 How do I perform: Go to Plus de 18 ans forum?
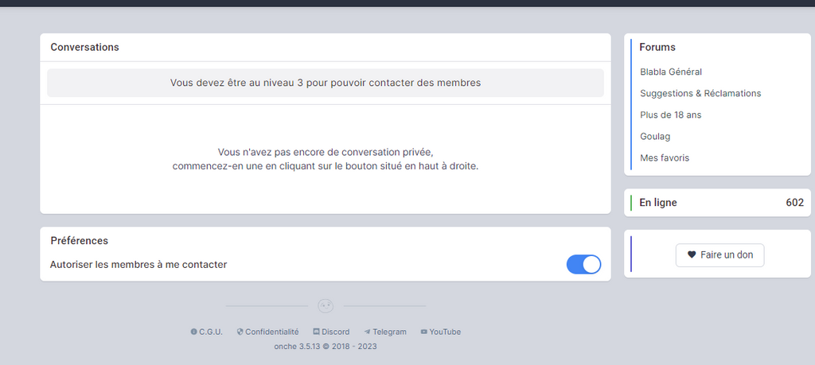tap(670, 115)
